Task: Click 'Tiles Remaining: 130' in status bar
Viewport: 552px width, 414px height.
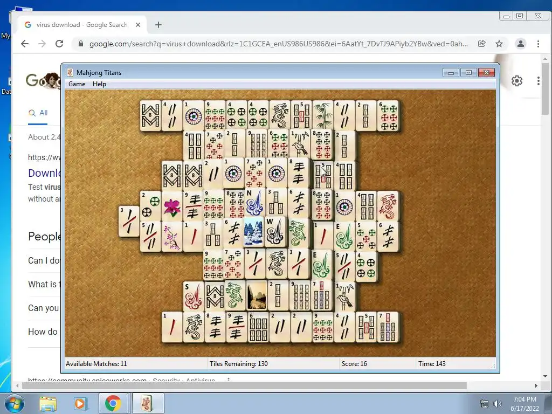Action: 238,364
